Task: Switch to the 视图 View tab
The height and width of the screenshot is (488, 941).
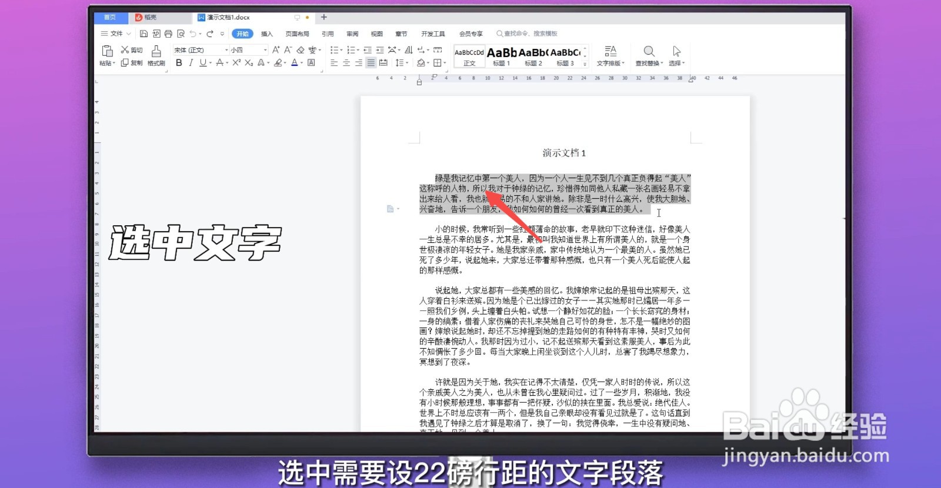Action: (377, 34)
